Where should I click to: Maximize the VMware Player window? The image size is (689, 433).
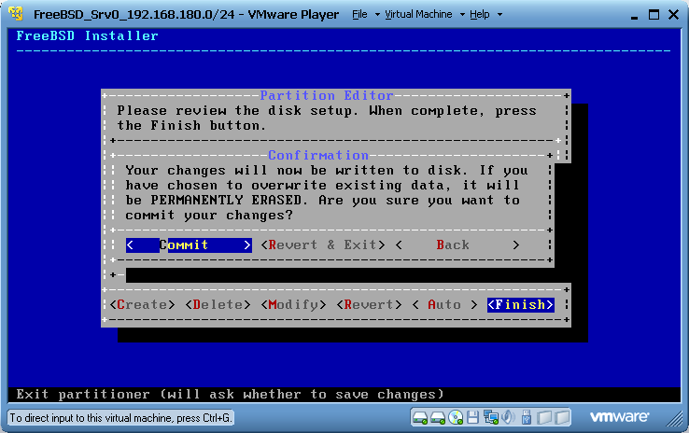click(x=654, y=15)
